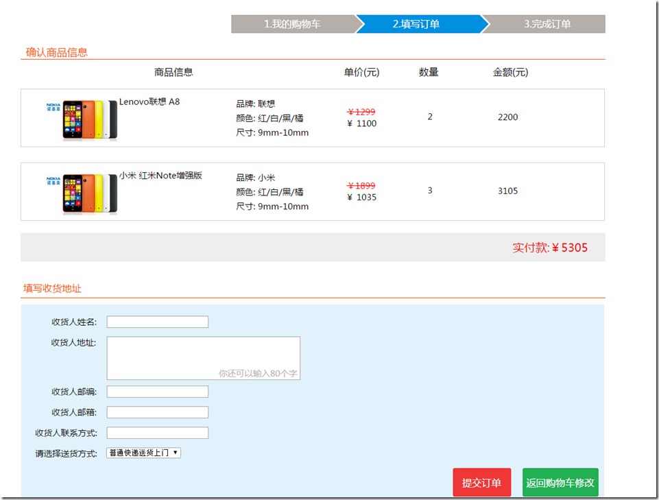This screenshot has width=659, height=500.
Task: Click the 填写收货地址 section heading
Action: (x=52, y=289)
